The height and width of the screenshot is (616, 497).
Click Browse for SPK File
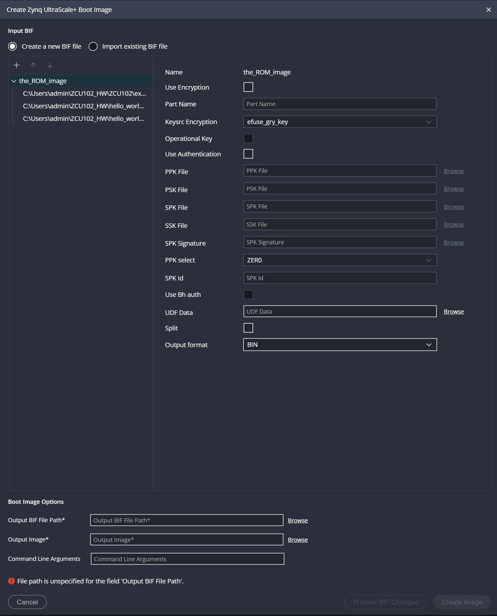point(454,207)
